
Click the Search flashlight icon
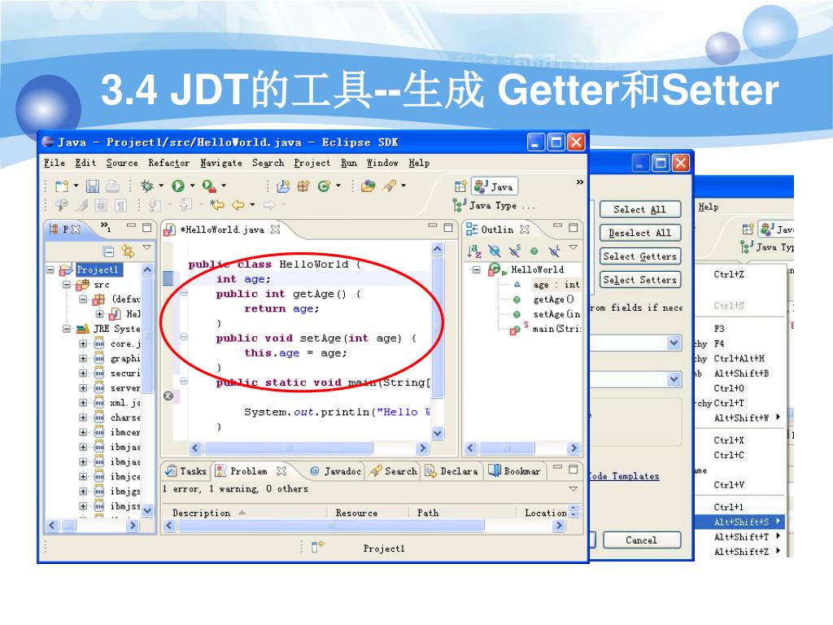(x=390, y=186)
